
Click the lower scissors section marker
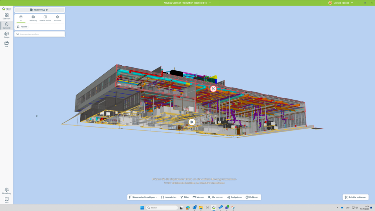192,122
